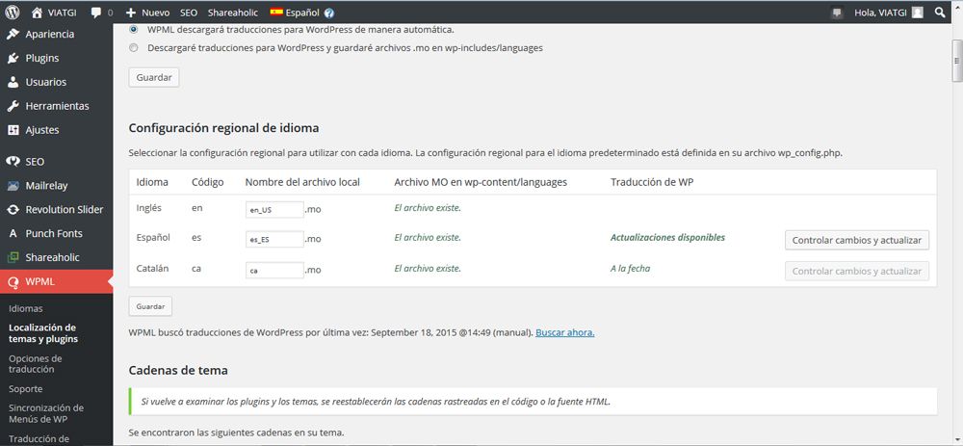
Task: Open the WPML Idiomas submenu
Action: (26, 309)
